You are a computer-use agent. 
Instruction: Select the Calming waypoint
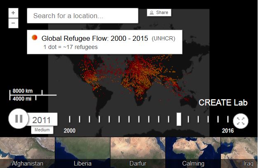pyautogui.click(x=193, y=152)
